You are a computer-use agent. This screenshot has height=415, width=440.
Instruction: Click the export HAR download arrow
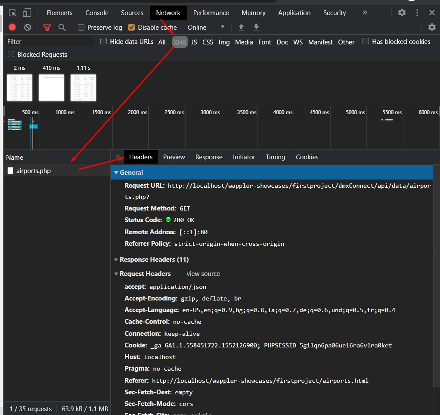256,28
